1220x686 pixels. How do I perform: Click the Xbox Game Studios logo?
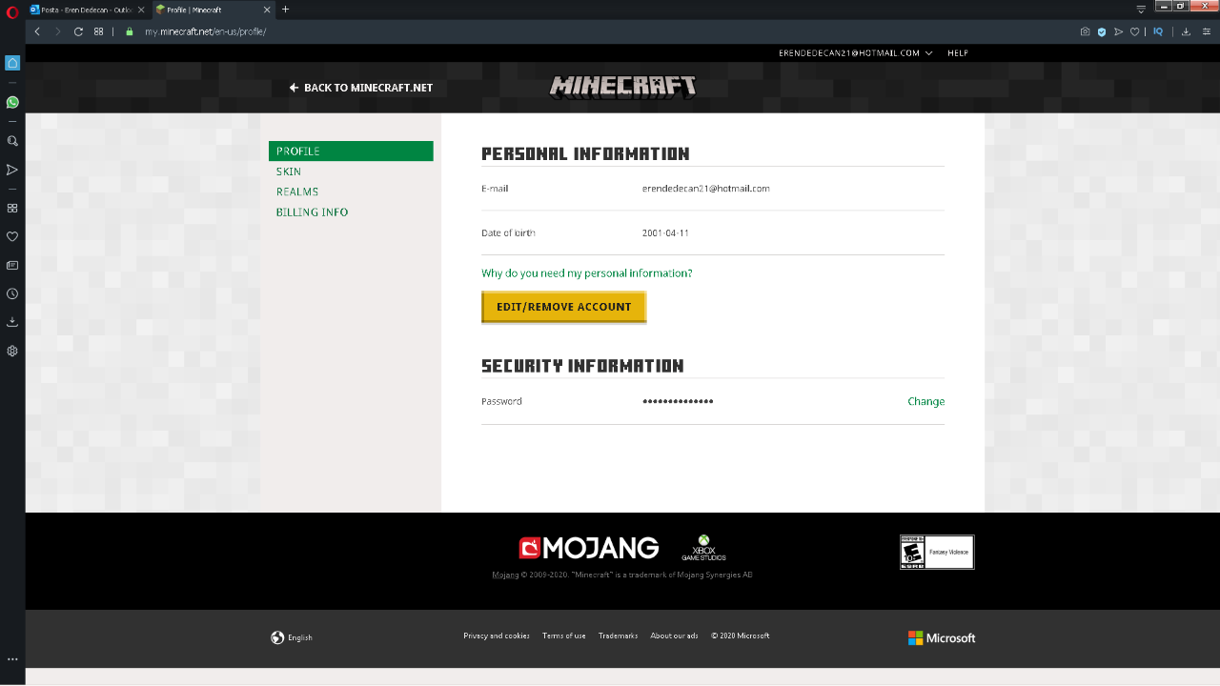coord(703,548)
